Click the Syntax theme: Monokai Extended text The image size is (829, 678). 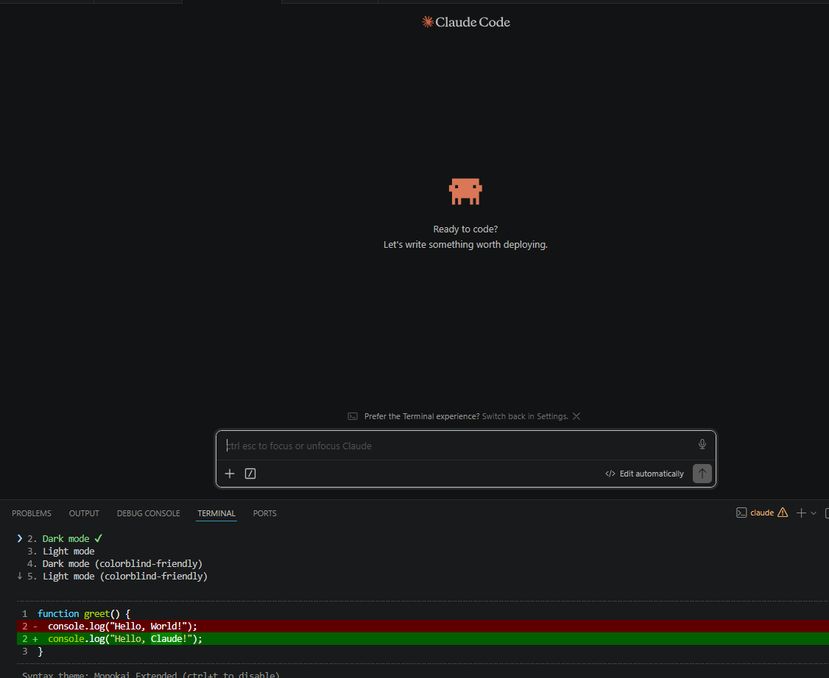[x=151, y=675]
